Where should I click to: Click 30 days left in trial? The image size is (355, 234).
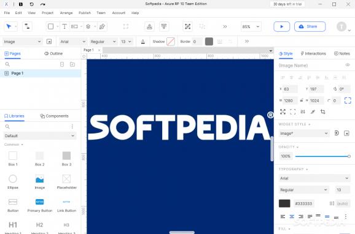[x=287, y=4]
